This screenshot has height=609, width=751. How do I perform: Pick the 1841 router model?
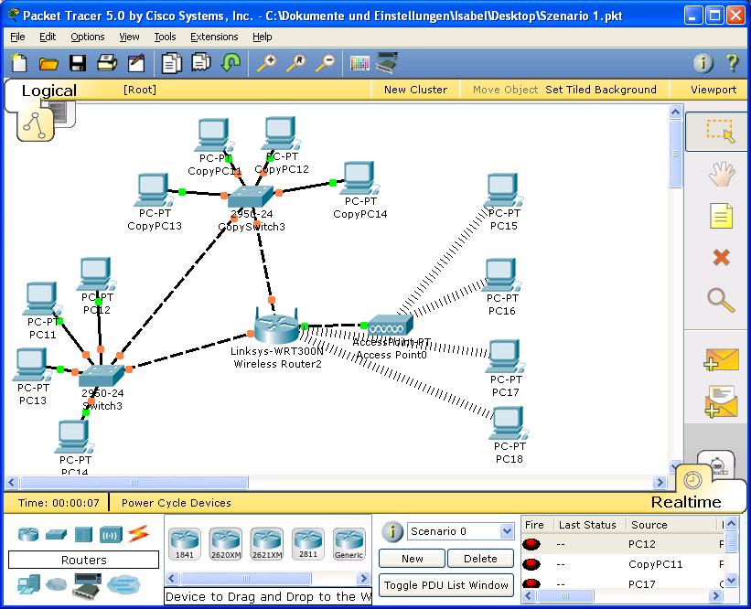185,544
